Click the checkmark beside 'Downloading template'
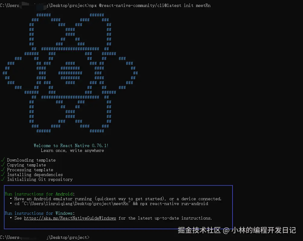Viewport: 303px width, 241px height. click(x=3, y=160)
